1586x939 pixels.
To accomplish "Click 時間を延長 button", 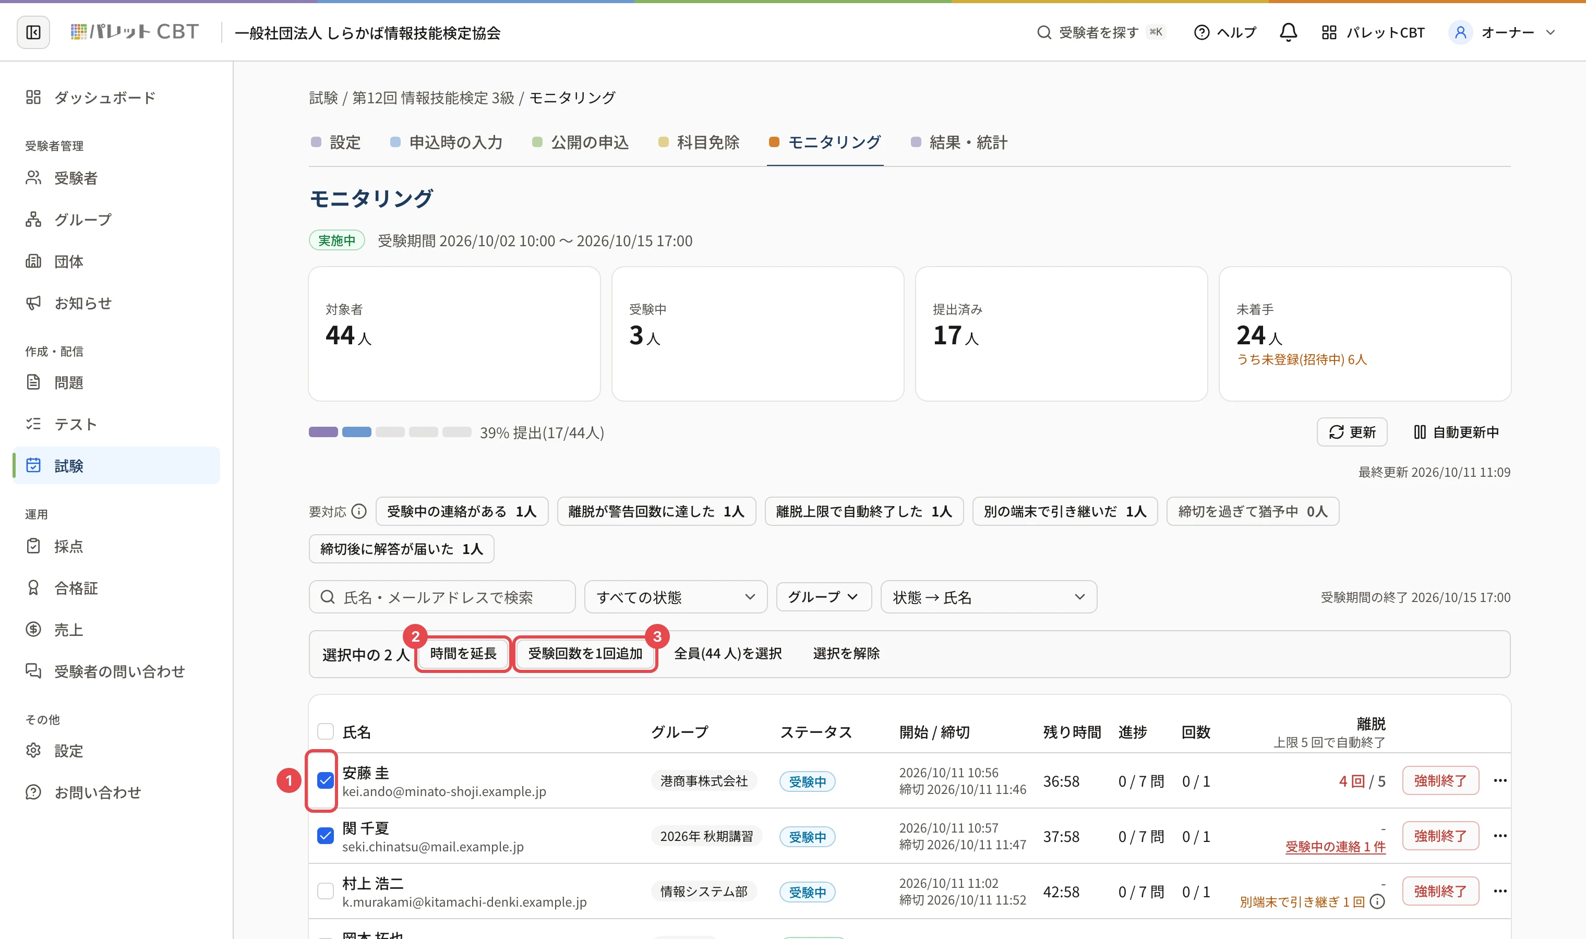I will coord(463,654).
